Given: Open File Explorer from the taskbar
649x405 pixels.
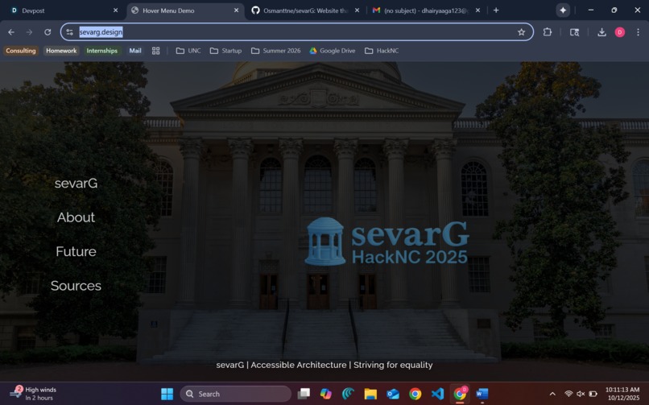Looking at the screenshot, I should point(370,394).
